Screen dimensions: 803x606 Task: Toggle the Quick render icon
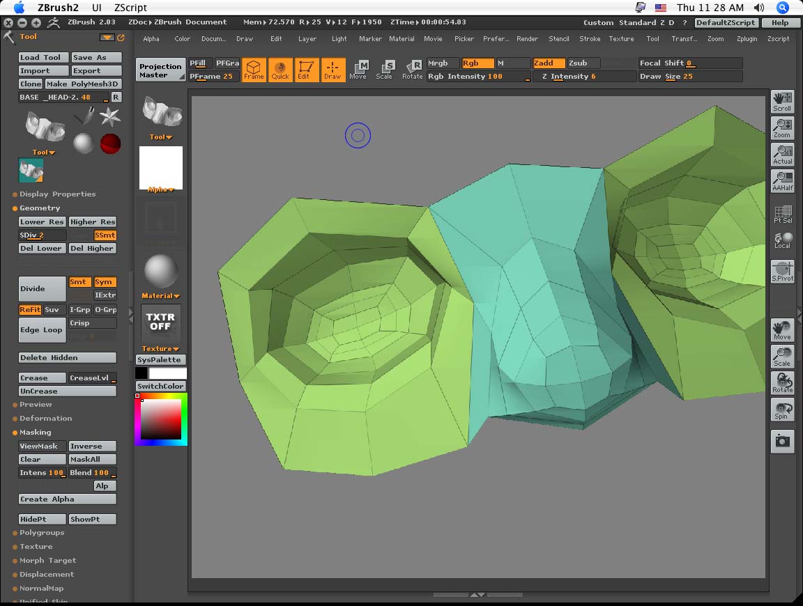(280, 70)
